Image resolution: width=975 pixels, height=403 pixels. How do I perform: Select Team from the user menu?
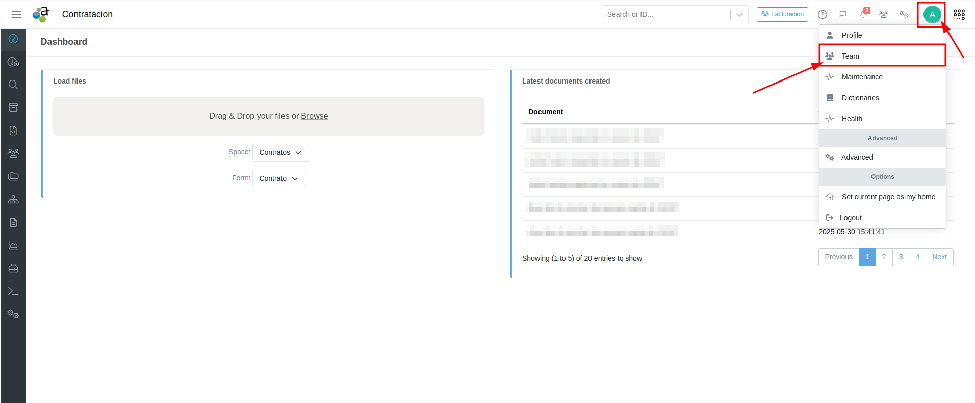point(850,56)
